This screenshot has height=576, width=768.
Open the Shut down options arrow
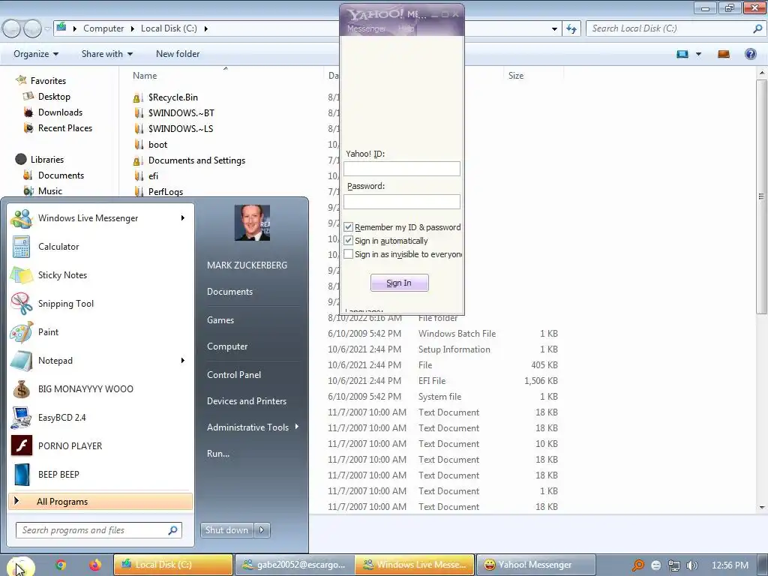pos(262,530)
